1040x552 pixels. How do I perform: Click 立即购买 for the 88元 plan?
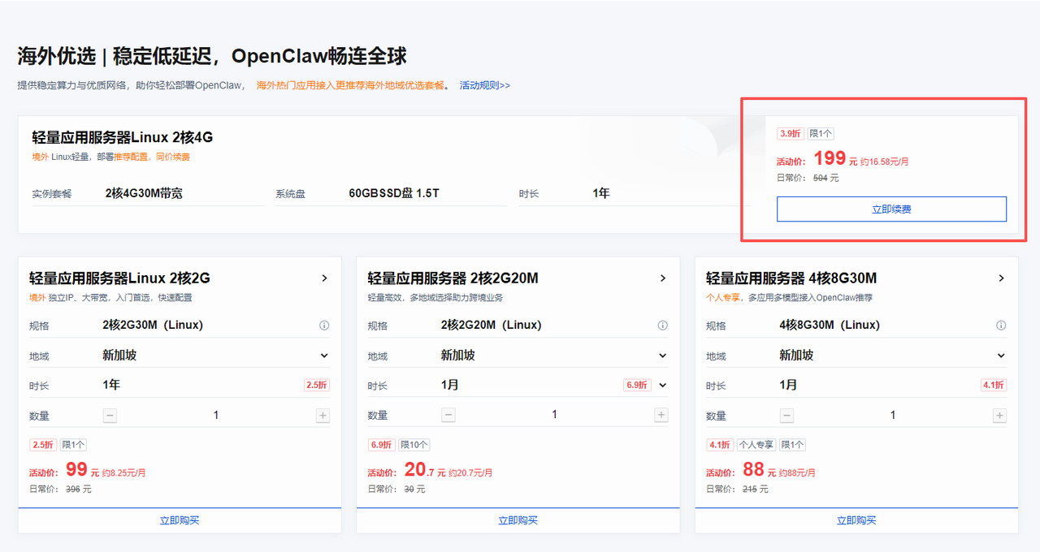(856, 520)
